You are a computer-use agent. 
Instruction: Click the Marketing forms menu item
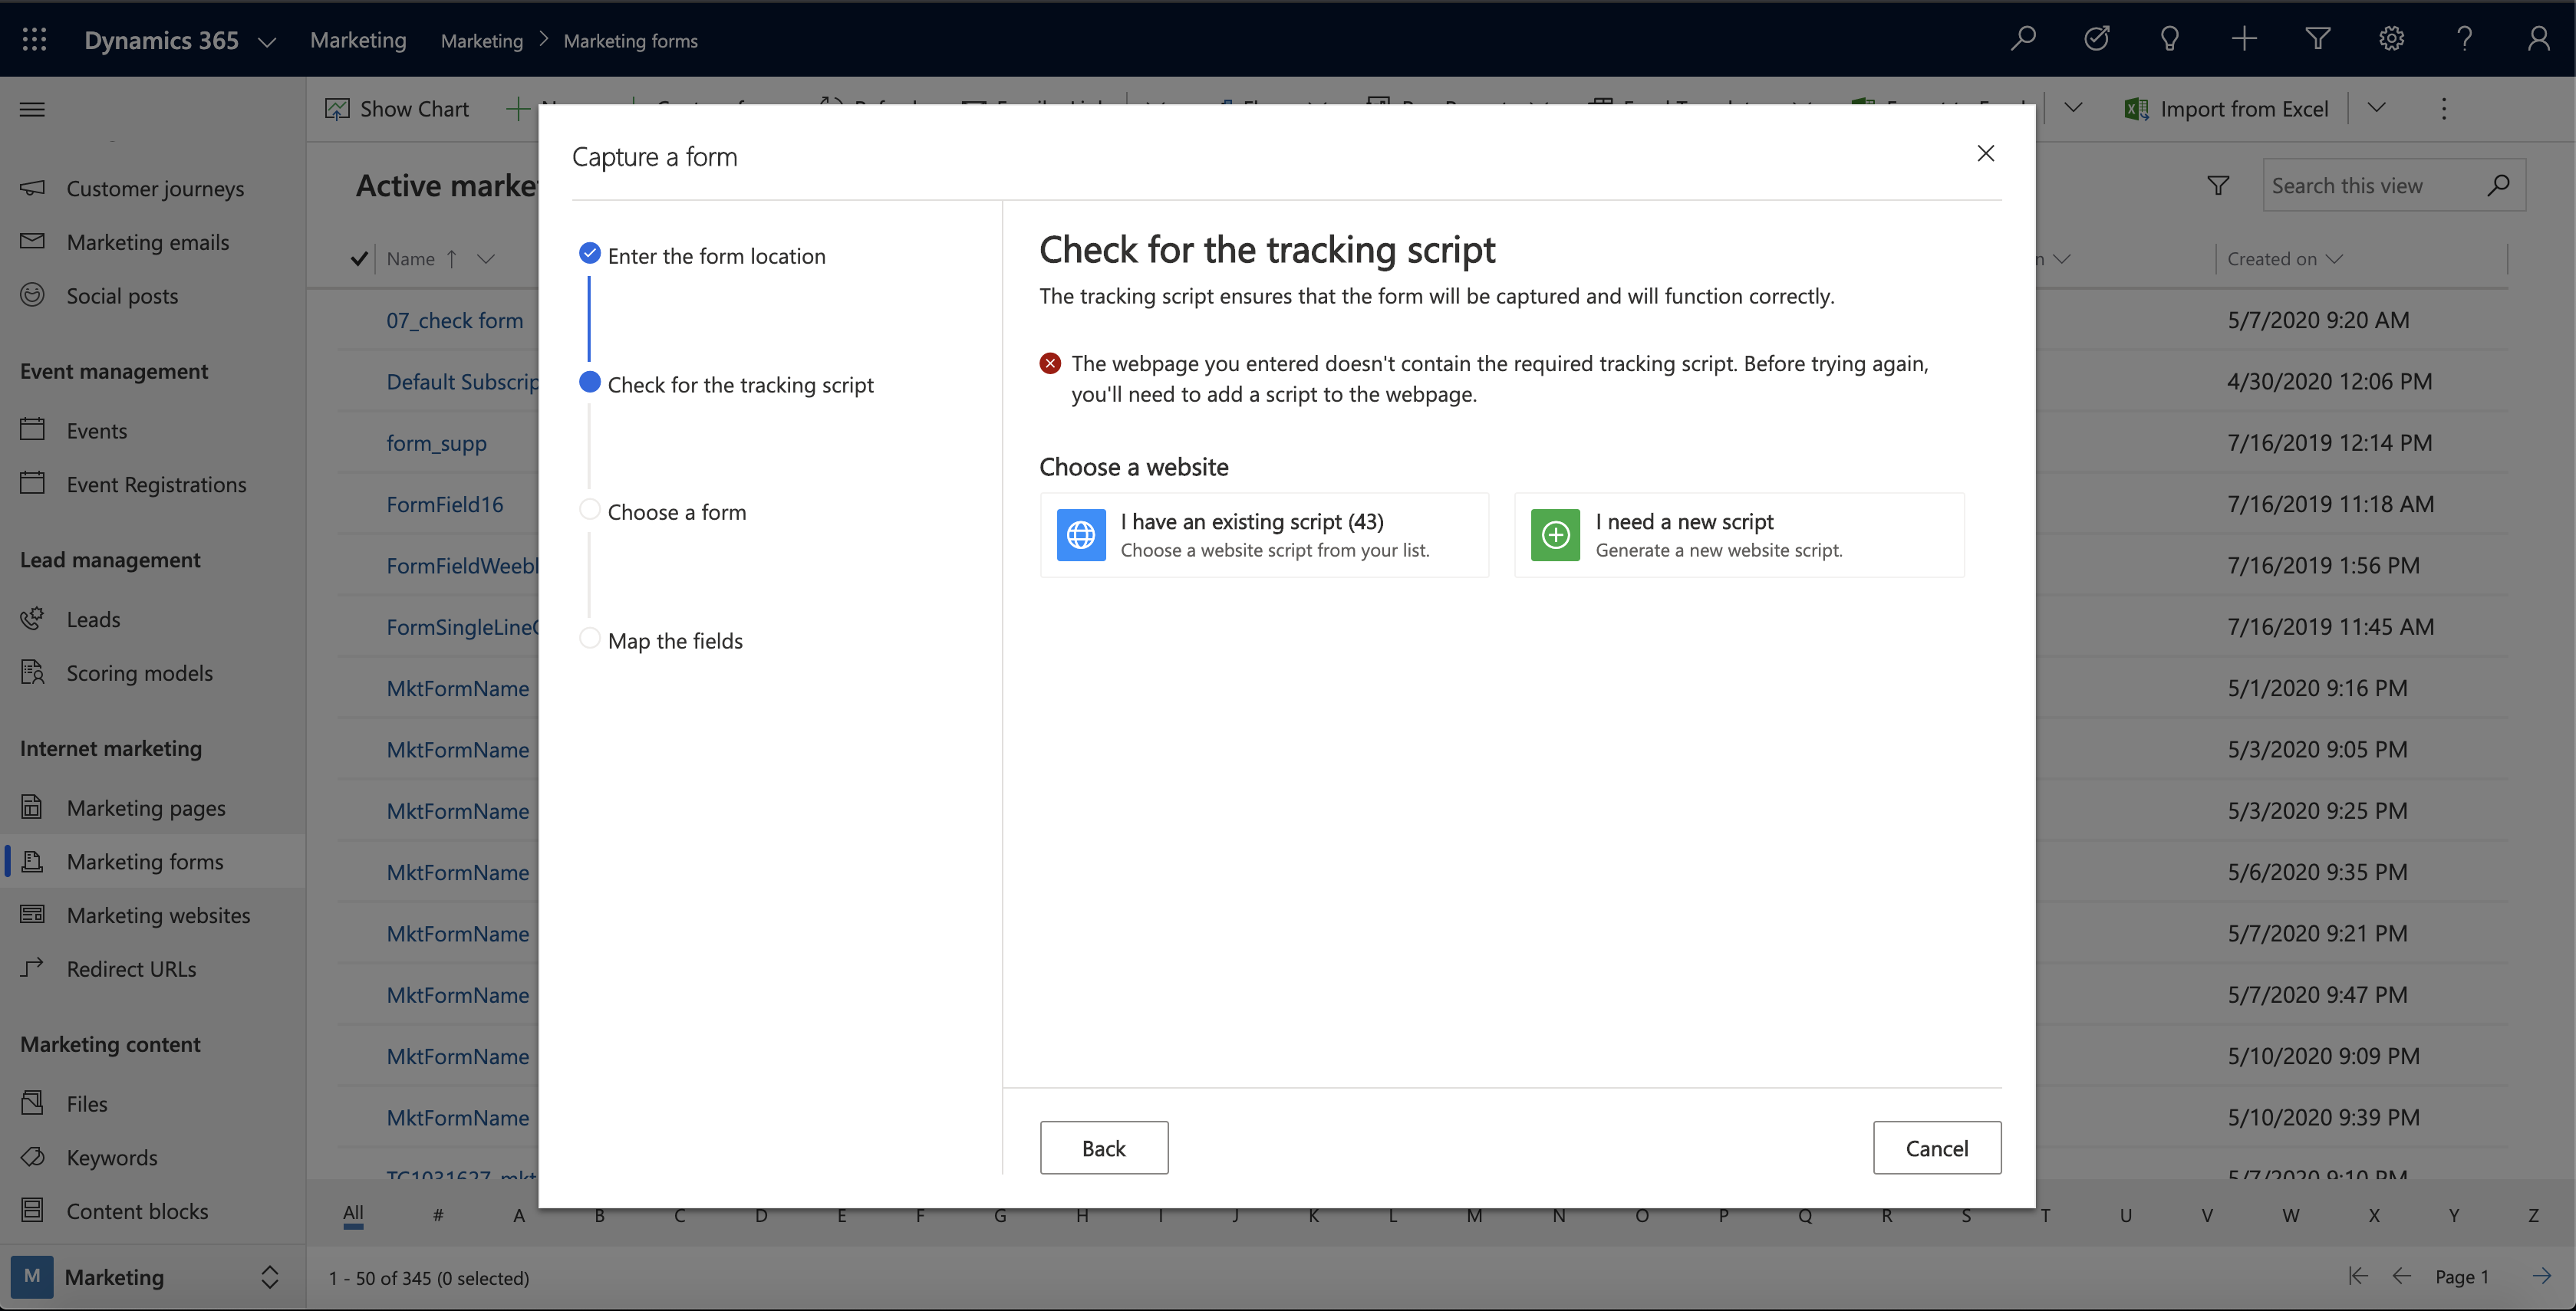click(x=144, y=861)
